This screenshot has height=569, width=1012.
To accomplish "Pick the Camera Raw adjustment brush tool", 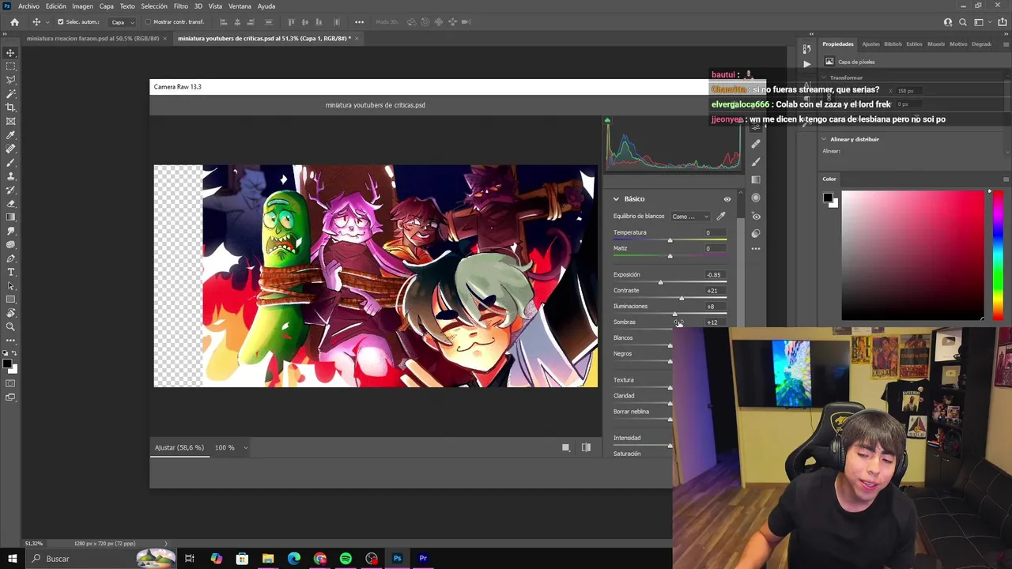I will pyautogui.click(x=756, y=161).
